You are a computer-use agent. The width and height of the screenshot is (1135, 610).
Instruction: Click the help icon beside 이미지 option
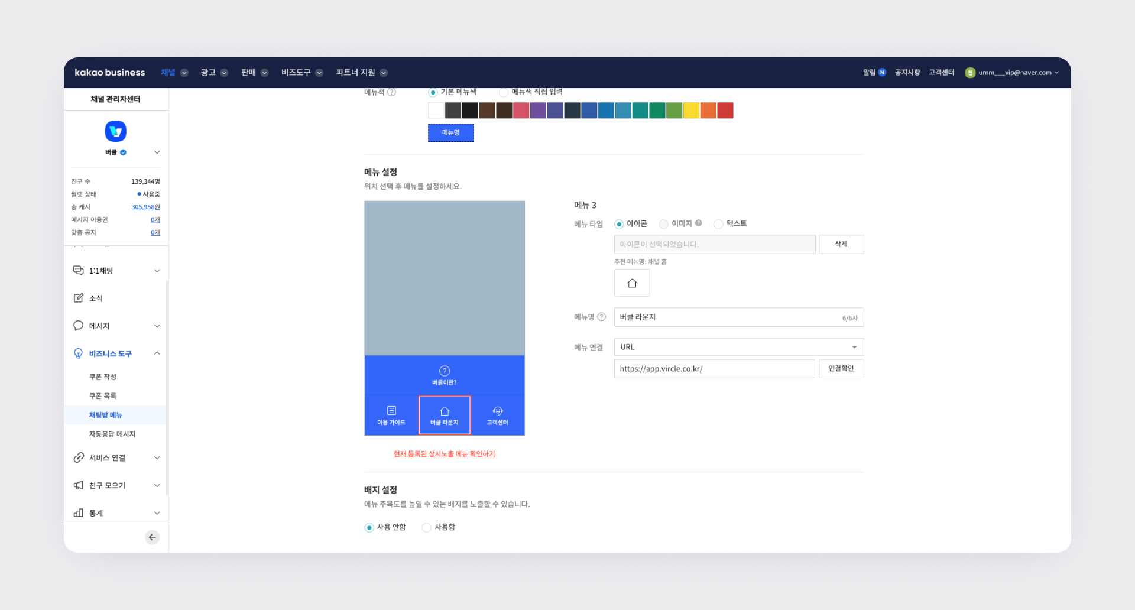(699, 223)
